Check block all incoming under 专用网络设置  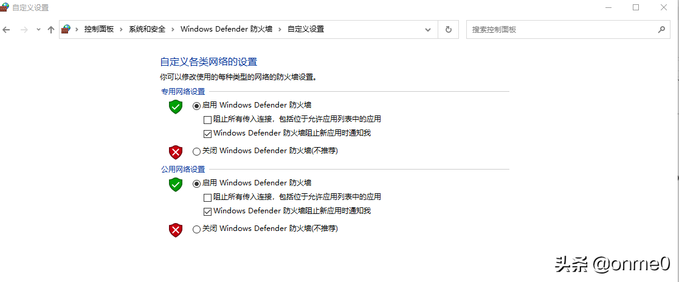(x=207, y=119)
